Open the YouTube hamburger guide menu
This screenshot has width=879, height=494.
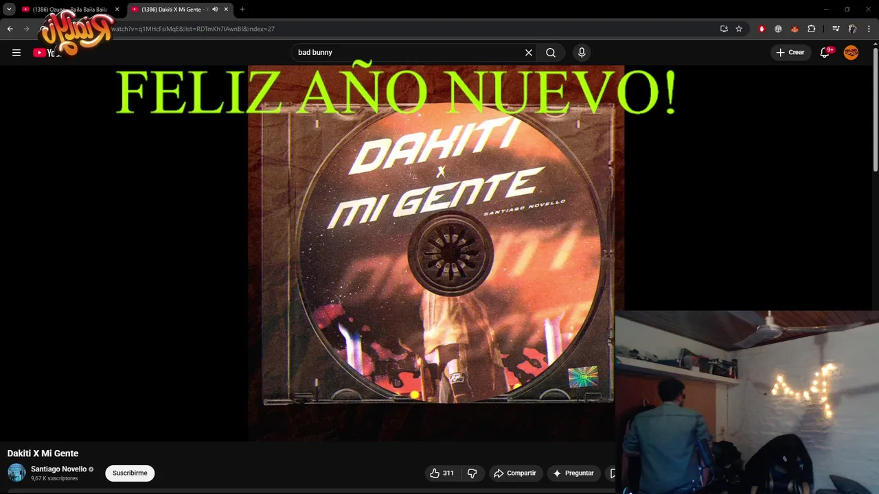(x=16, y=52)
